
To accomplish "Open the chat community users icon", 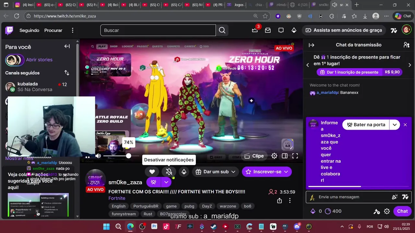I will (406, 45).
